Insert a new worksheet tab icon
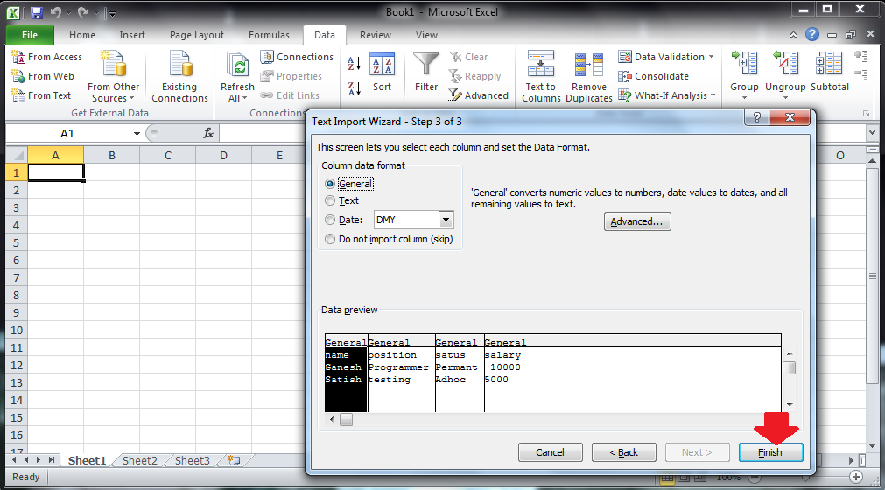The width and height of the screenshot is (885, 490). [x=234, y=460]
